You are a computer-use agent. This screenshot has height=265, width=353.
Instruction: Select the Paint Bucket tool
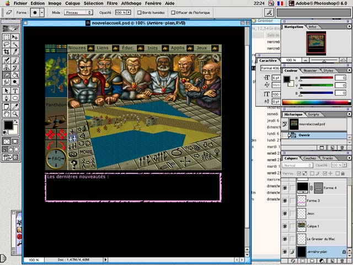coord(15,75)
